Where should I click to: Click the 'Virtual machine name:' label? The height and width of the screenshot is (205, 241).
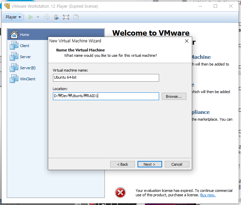(70, 70)
